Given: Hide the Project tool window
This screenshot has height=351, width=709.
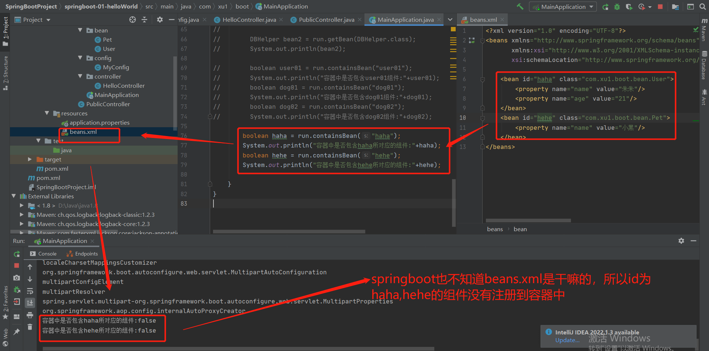Looking at the screenshot, I should [171, 20].
